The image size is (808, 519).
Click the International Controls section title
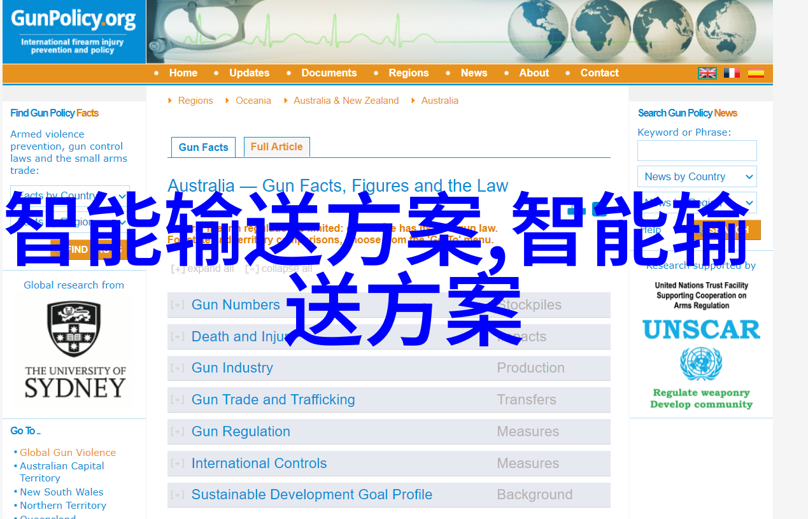pos(259,464)
